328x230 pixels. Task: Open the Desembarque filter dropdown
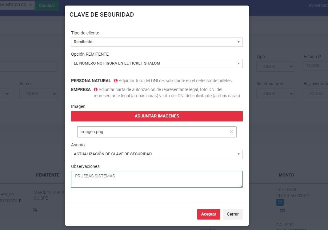click(x=275, y=93)
